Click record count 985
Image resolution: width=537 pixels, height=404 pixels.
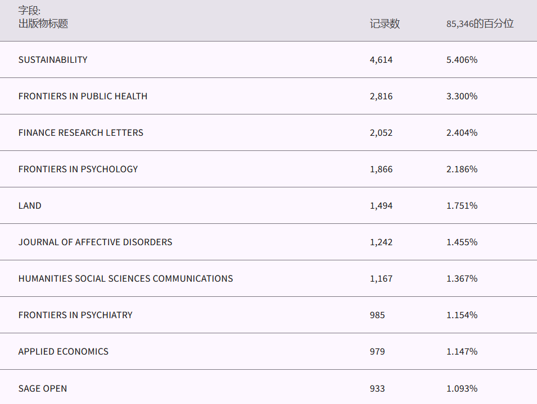point(377,315)
